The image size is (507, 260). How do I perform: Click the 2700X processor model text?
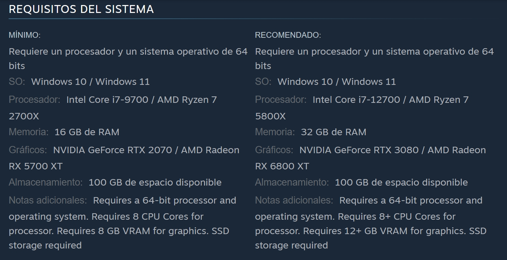[x=24, y=116]
